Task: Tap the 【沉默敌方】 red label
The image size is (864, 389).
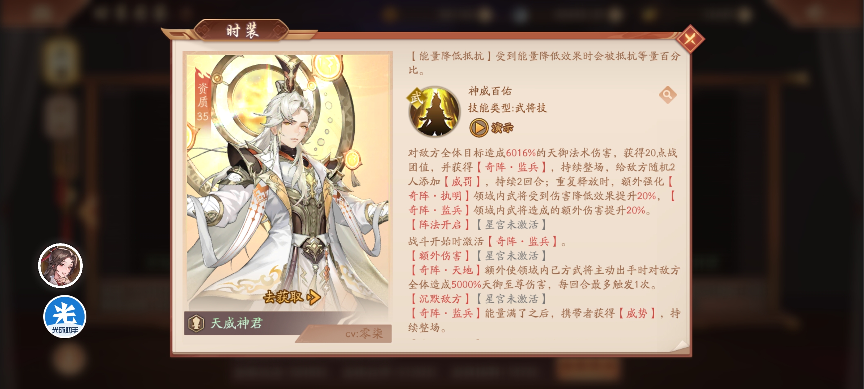Action: (440, 299)
